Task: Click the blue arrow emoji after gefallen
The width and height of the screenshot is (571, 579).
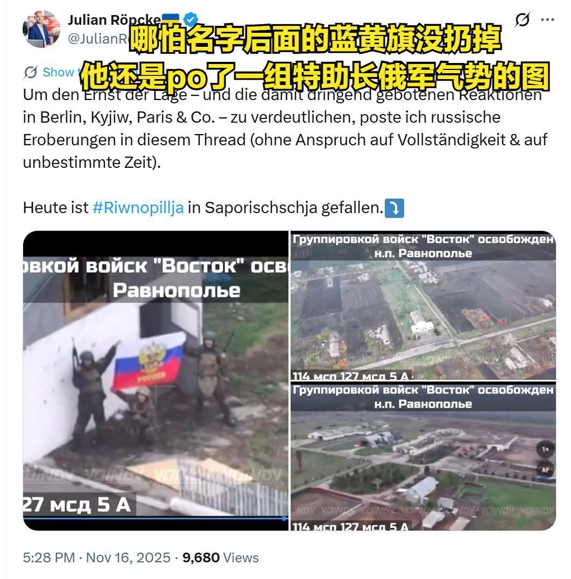Action: point(394,208)
